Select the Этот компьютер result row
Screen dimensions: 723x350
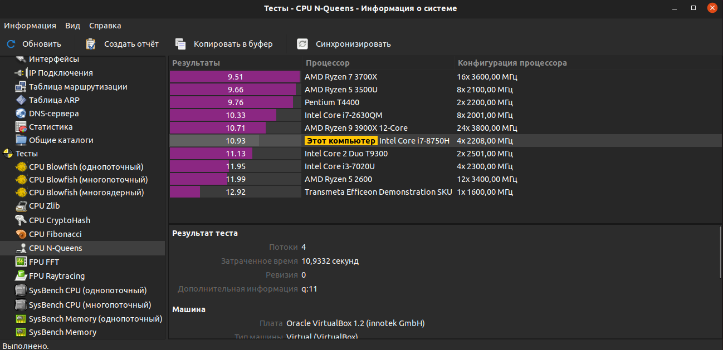pyautogui.click(x=341, y=141)
